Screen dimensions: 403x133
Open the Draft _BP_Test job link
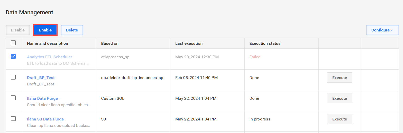pyautogui.click(x=41, y=78)
